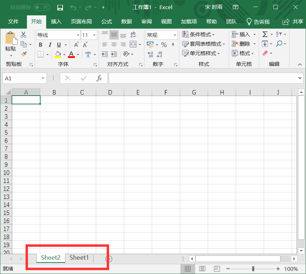
Task: Switch to the Sheet1 worksheet tab
Action: pyautogui.click(x=79, y=258)
